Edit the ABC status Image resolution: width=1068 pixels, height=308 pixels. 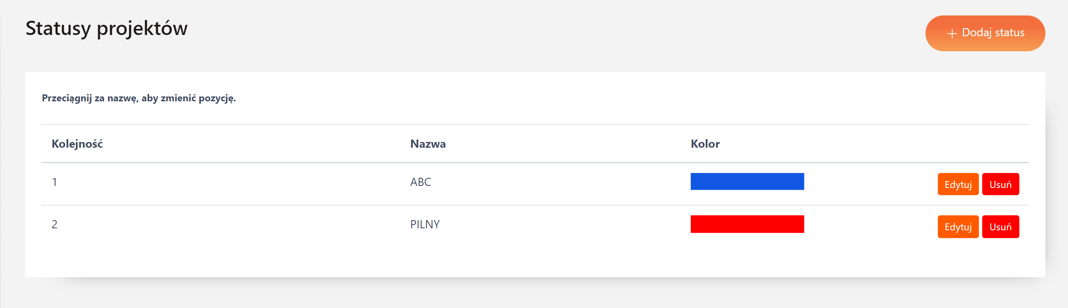[x=958, y=184]
